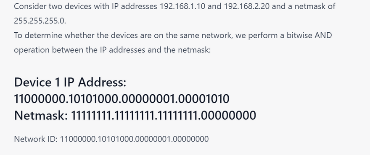
Task: Click the first 11111111 octet of the netmask
Action: 91,115
